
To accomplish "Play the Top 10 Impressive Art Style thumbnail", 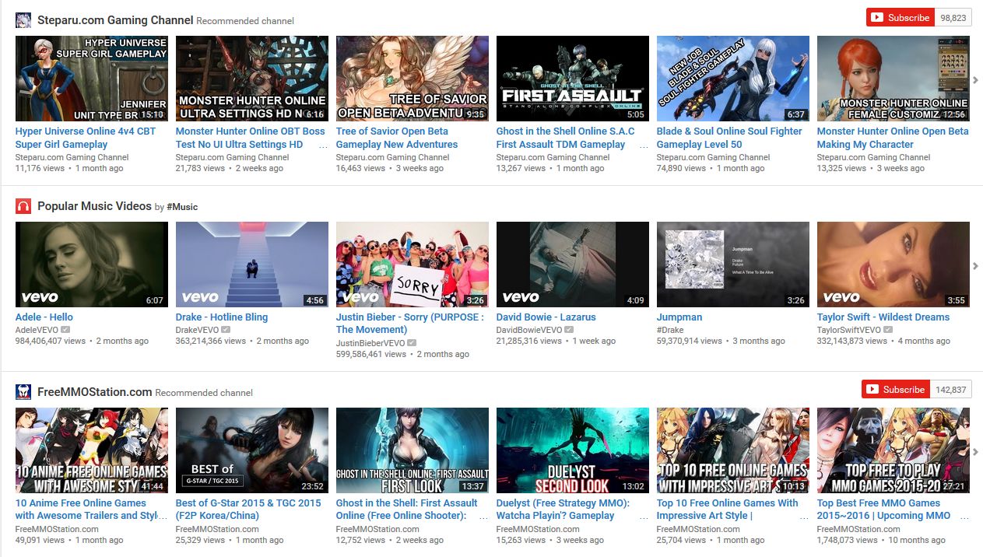I will point(733,450).
